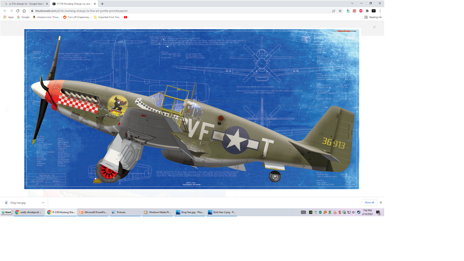Screen dimensions: 464x261
Task: Open downloaded Ding Hao.jpg file
Action: click(18, 203)
